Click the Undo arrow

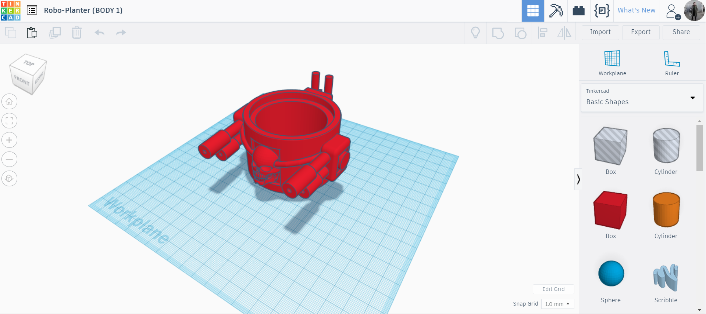tap(100, 33)
